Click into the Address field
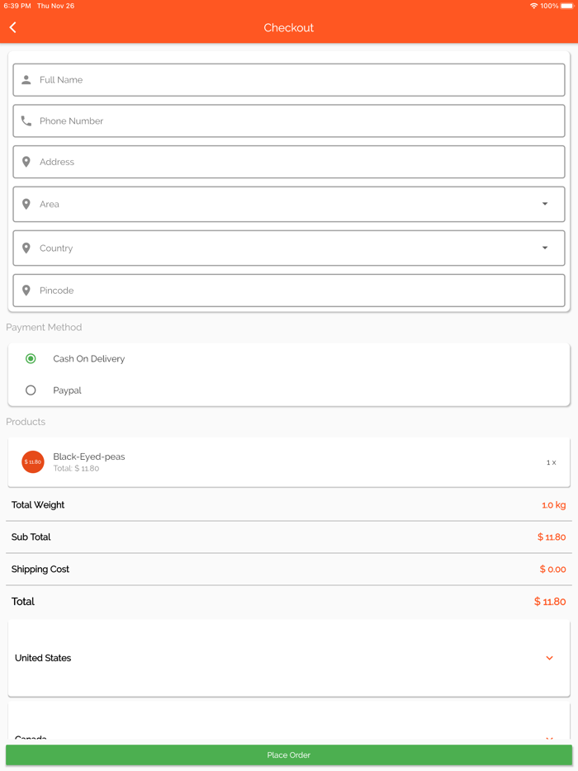 pos(297,163)
